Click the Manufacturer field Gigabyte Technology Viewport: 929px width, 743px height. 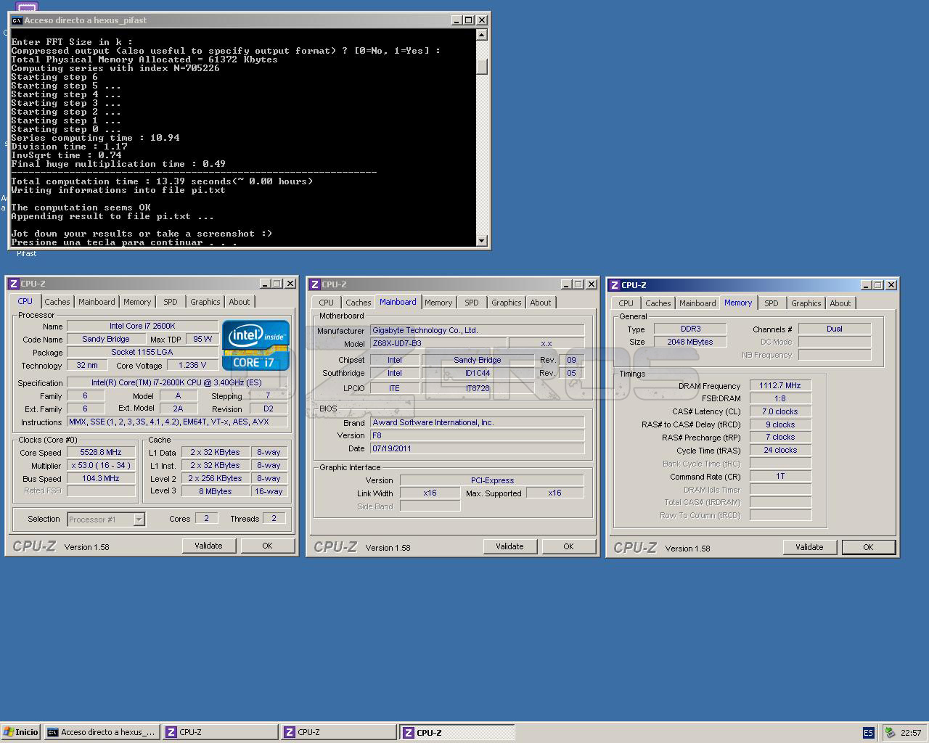[477, 330]
